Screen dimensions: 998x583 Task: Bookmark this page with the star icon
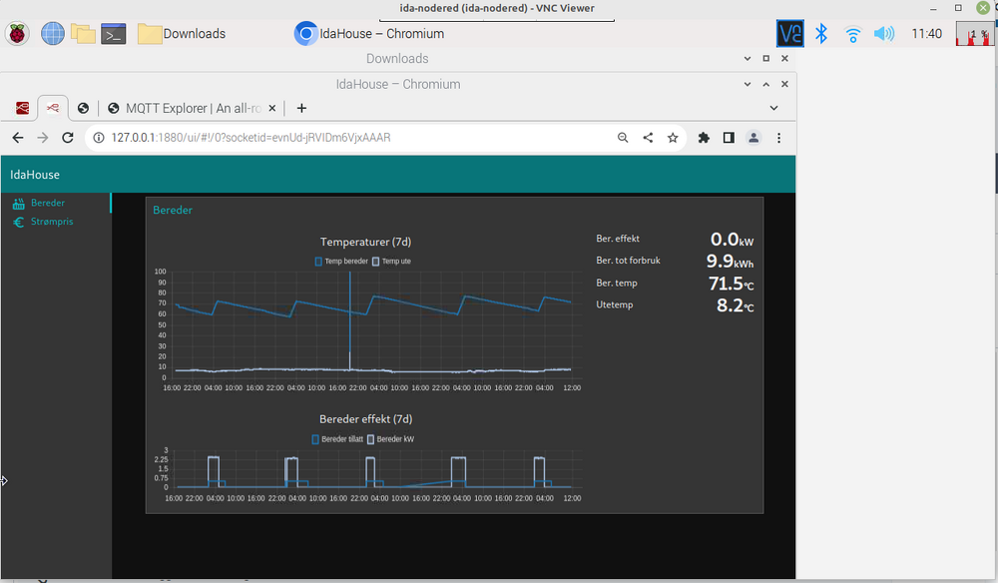(x=673, y=138)
